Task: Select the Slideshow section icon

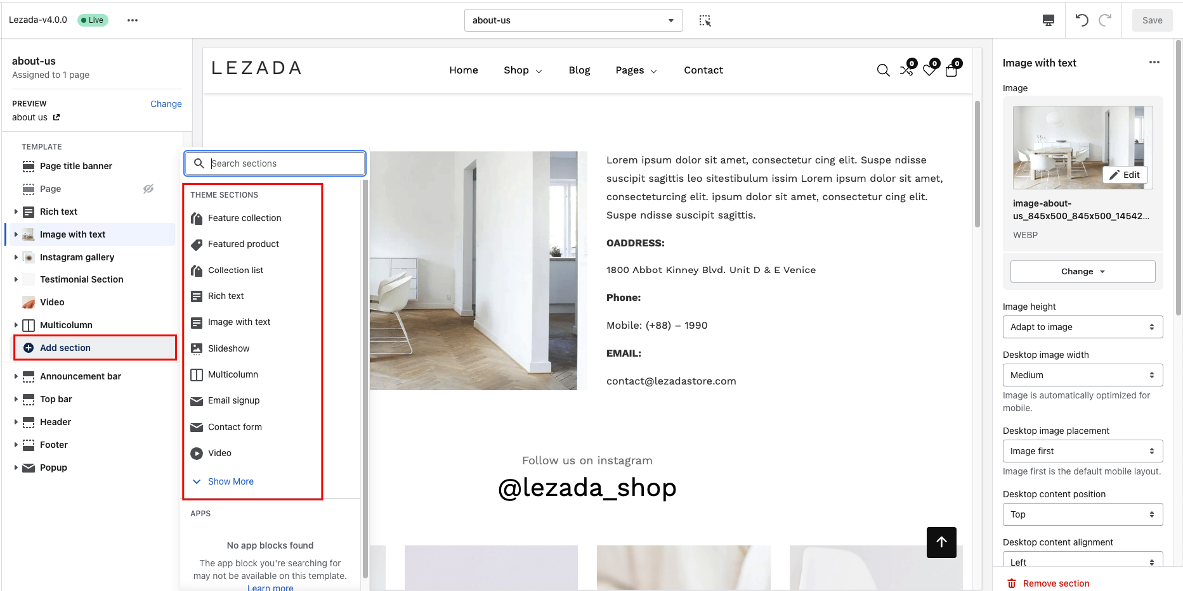Action: [x=197, y=348]
